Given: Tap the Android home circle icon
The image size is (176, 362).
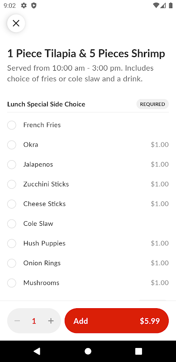Looking at the screenshot, I should point(88,351).
